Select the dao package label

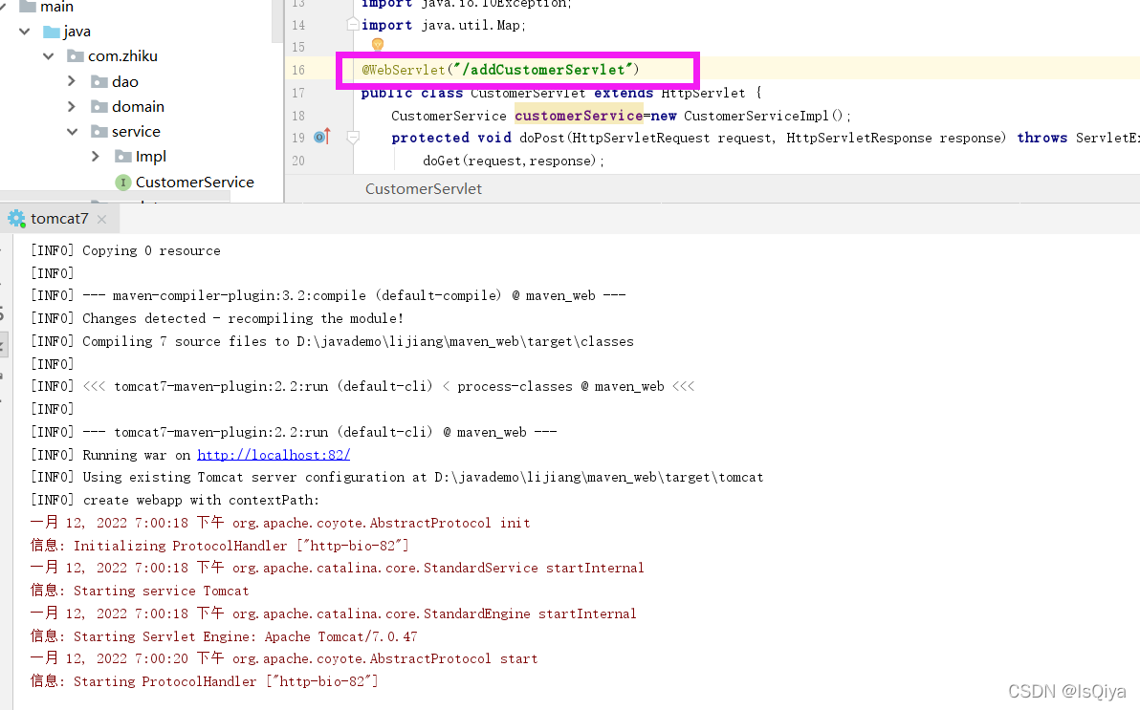pos(125,81)
